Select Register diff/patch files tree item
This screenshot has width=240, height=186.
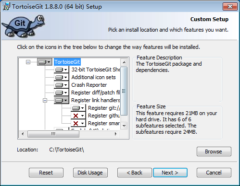[96, 93]
